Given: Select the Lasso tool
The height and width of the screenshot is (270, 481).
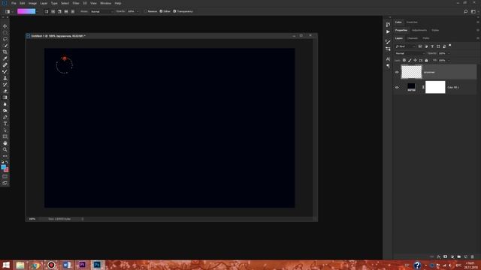Looking at the screenshot, I should (5, 39).
